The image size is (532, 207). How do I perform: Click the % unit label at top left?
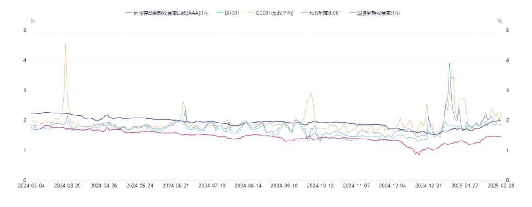tap(32, 21)
